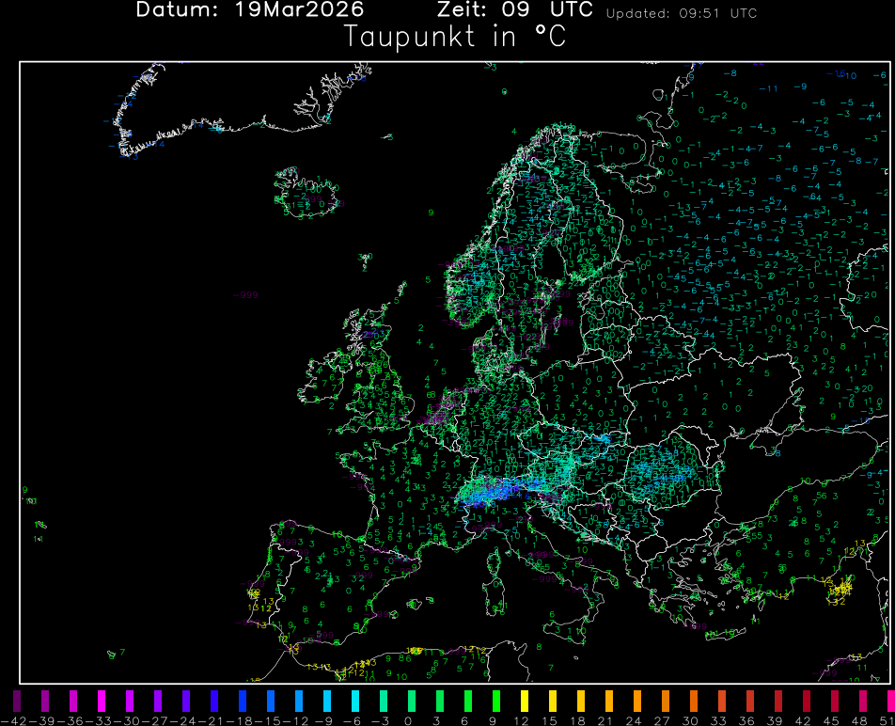
Task: Click the blue dew point cluster over the Alps
Action: coord(494,491)
